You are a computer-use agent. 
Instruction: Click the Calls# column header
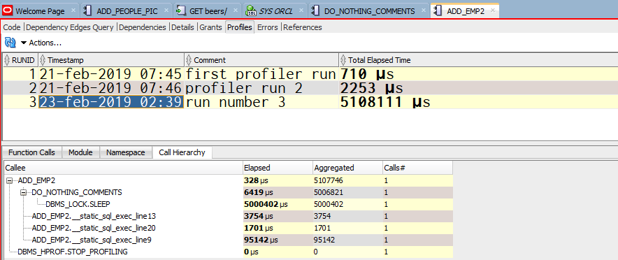417,168
